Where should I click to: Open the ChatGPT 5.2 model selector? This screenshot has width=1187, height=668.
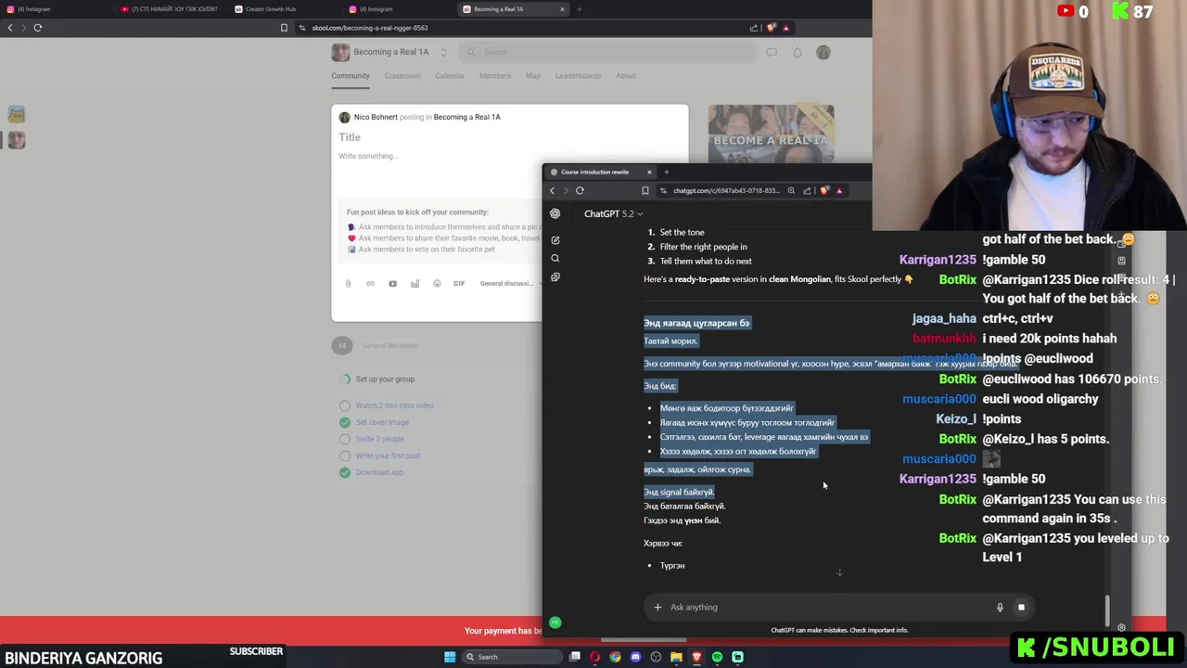[613, 214]
